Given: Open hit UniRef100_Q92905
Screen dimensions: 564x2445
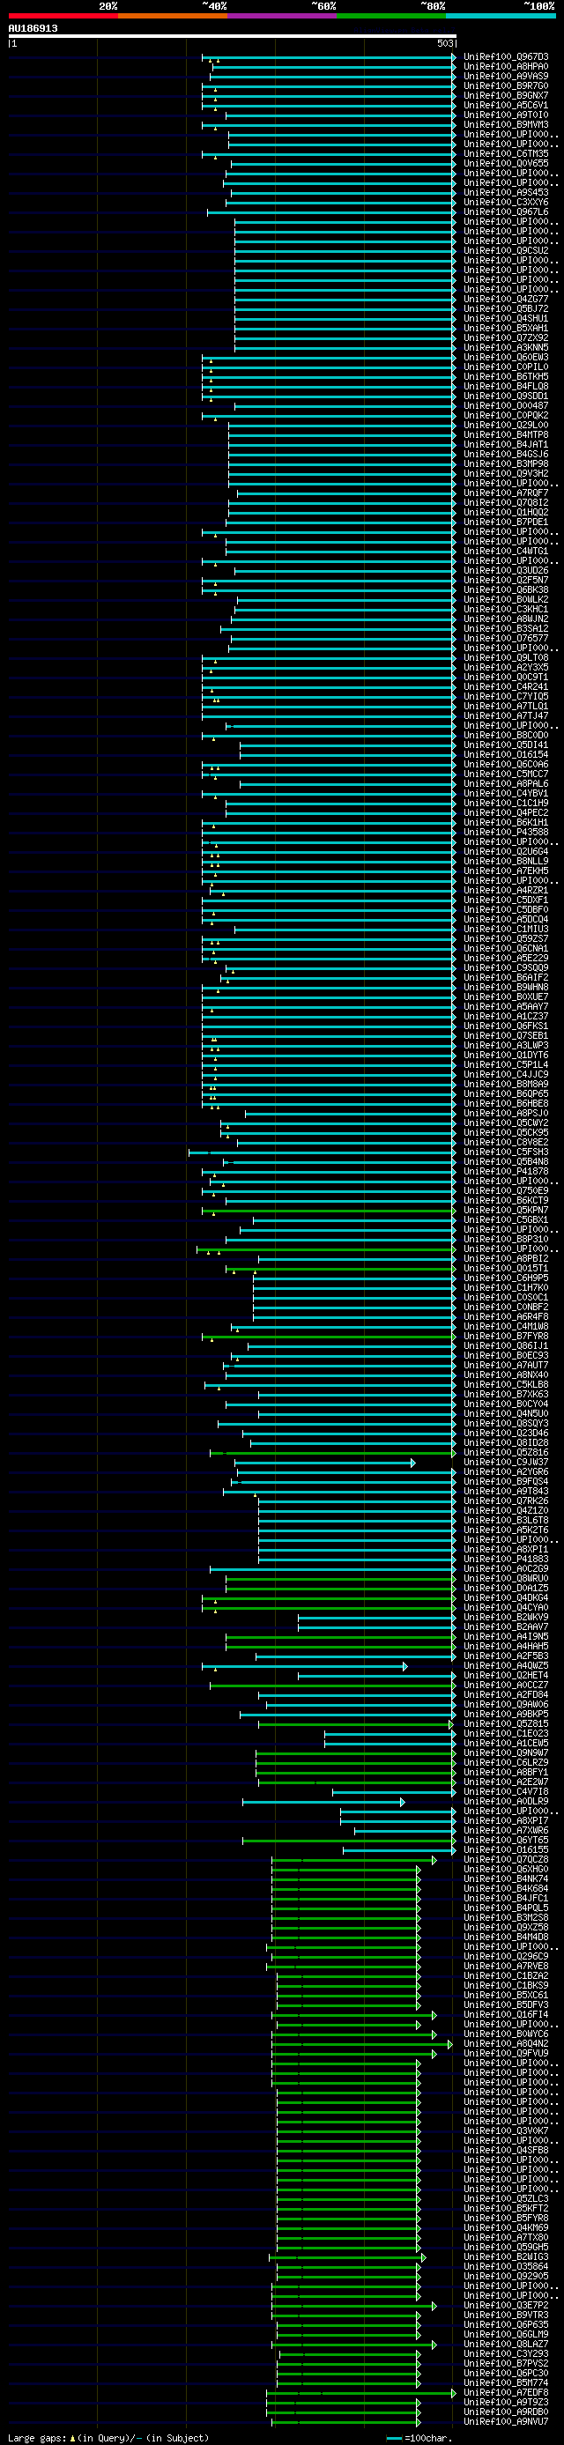Looking at the screenshot, I should coord(506,2276).
